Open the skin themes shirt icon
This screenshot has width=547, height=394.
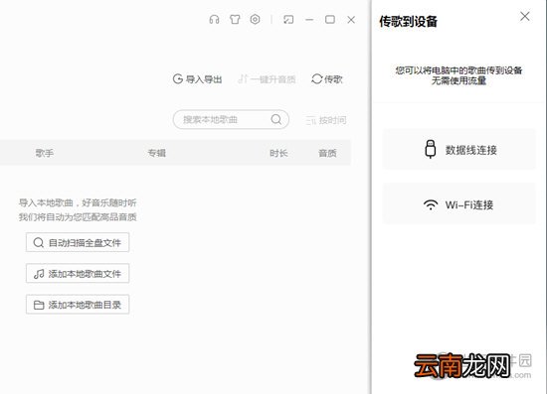tap(235, 20)
